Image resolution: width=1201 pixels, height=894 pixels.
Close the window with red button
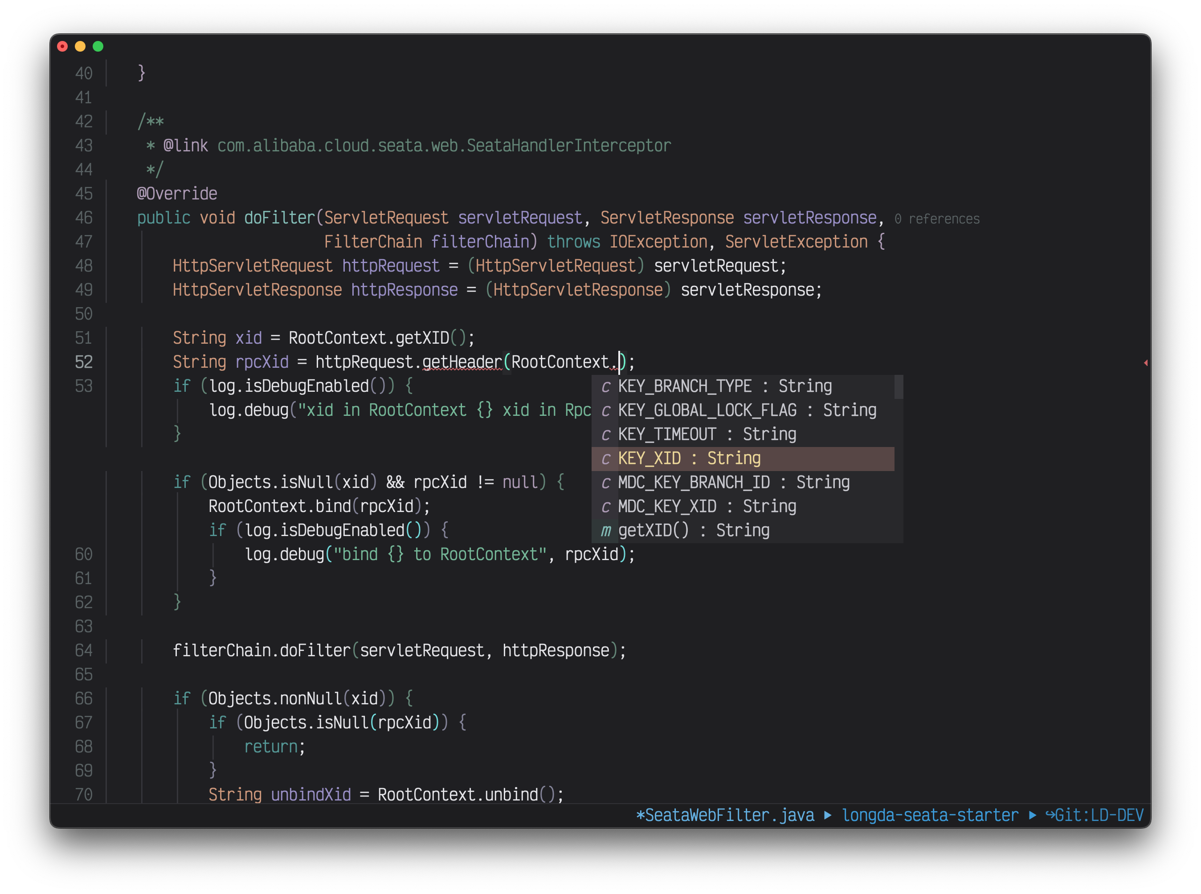click(63, 47)
